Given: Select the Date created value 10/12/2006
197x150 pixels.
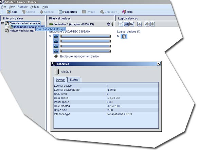Looking at the screenshot, I should [113, 106].
